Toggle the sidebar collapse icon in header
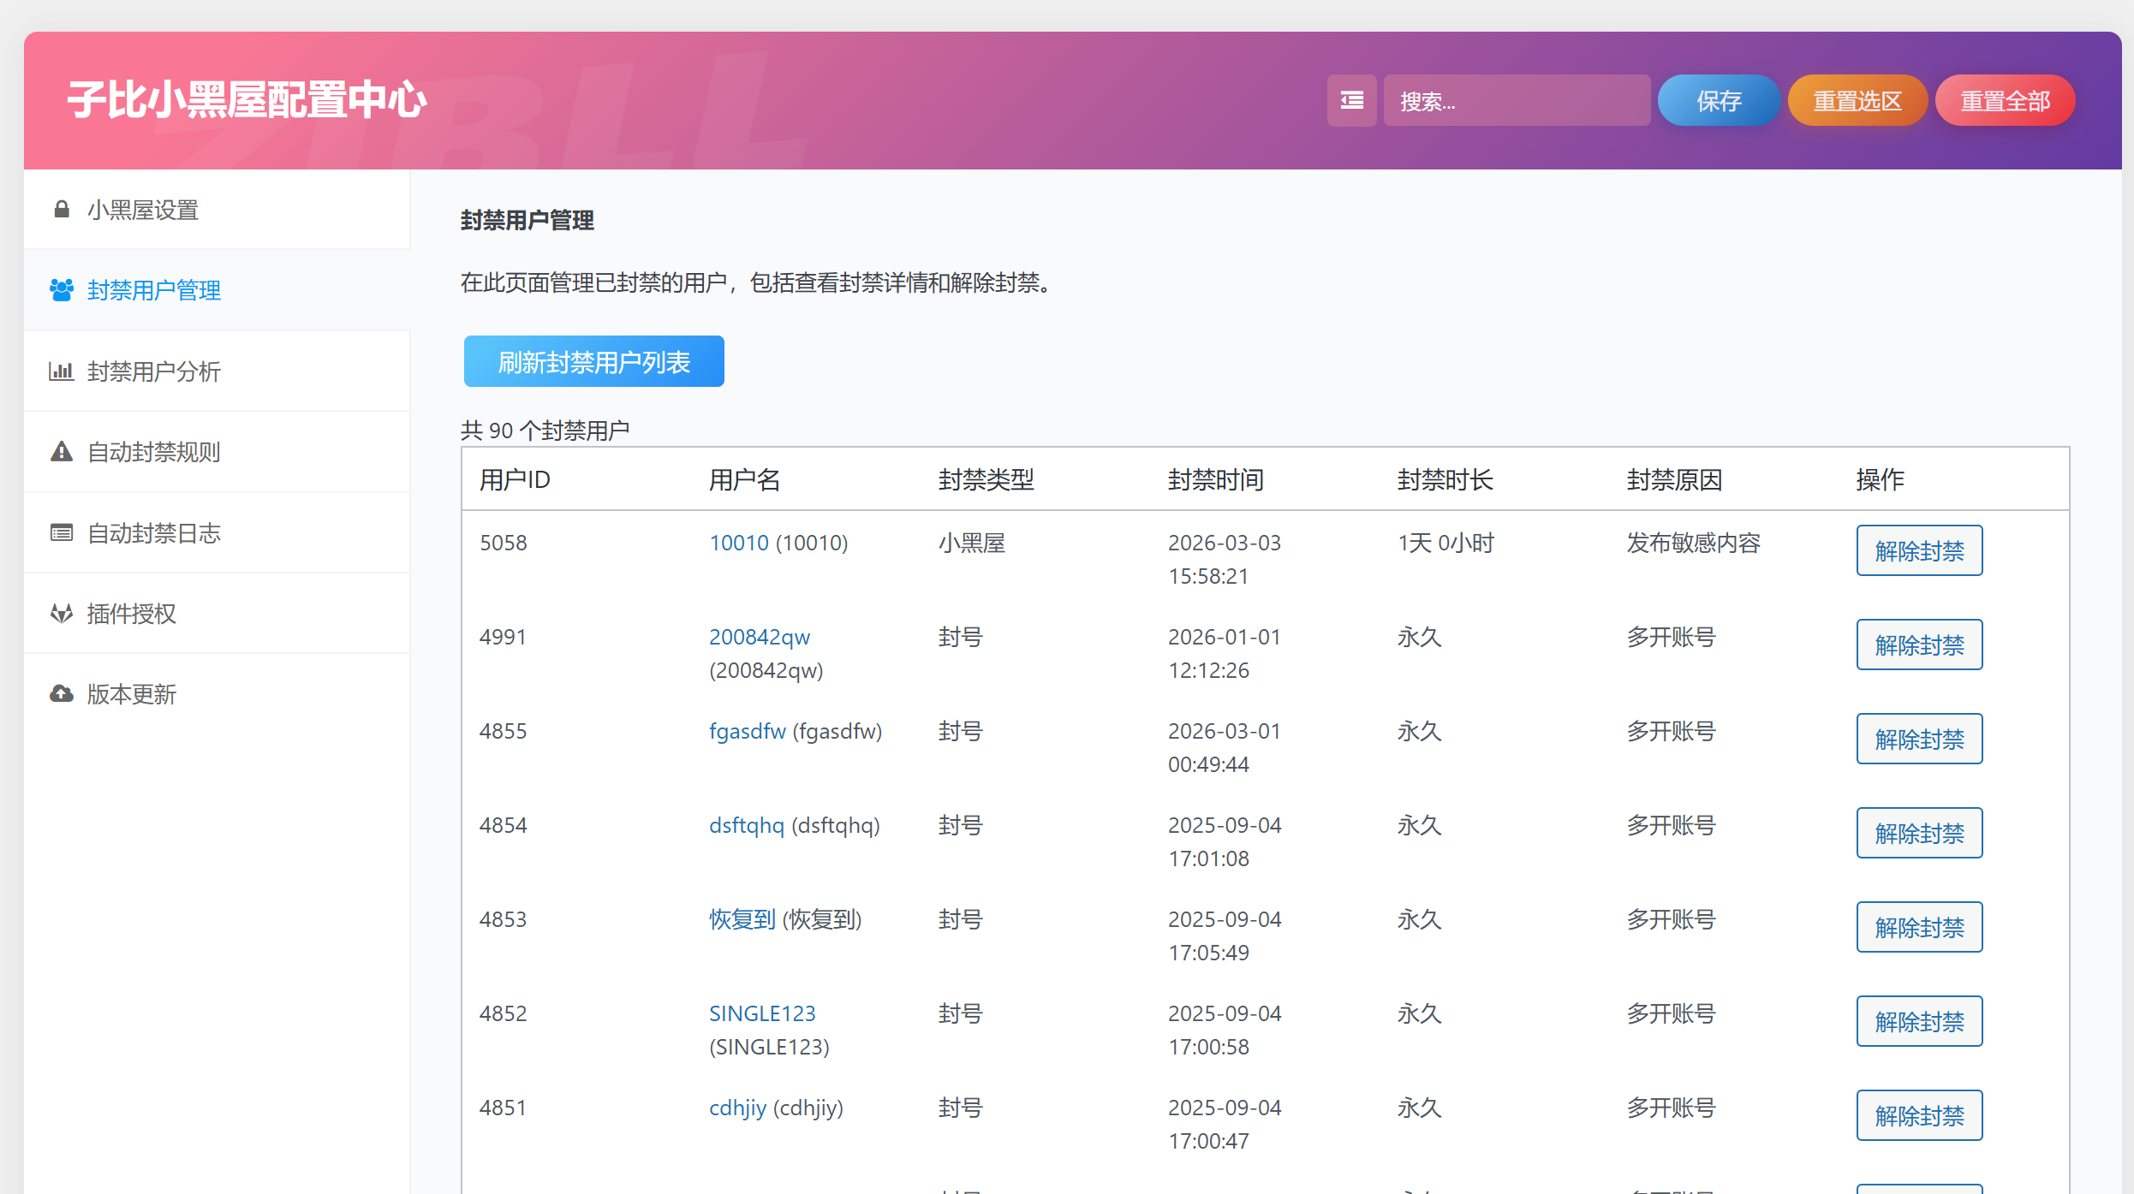Screen dimensions: 2134x1194 (x=1352, y=101)
